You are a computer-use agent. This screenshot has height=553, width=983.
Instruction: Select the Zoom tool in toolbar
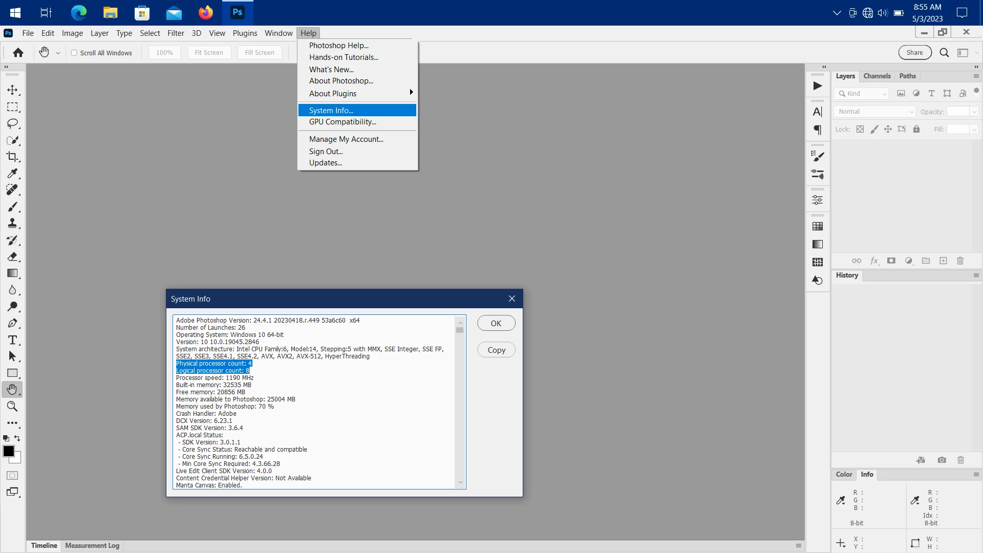click(x=12, y=407)
